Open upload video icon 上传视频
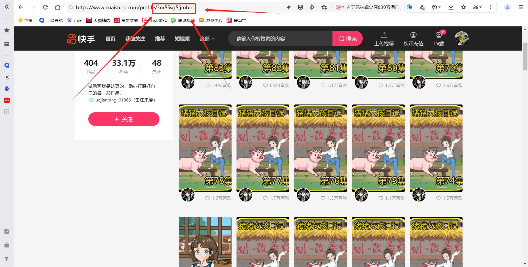The height and width of the screenshot is (267, 528). click(x=384, y=39)
